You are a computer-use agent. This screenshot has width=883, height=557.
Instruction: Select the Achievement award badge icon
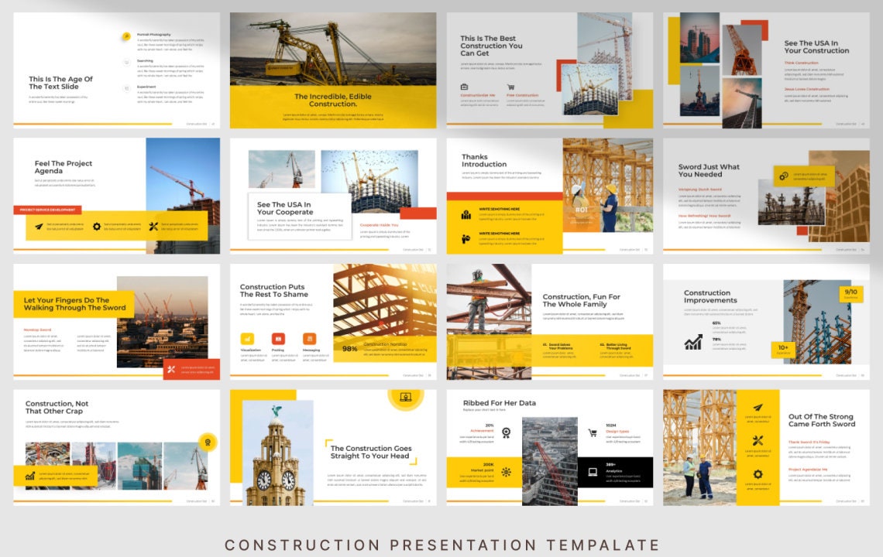click(x=506, y=432)
